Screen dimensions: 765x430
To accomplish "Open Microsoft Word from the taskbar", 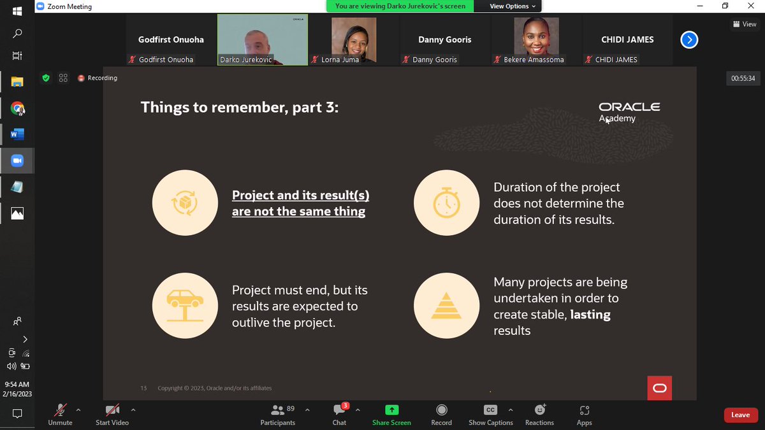I will pyautogui.click(x=17, y=134).
